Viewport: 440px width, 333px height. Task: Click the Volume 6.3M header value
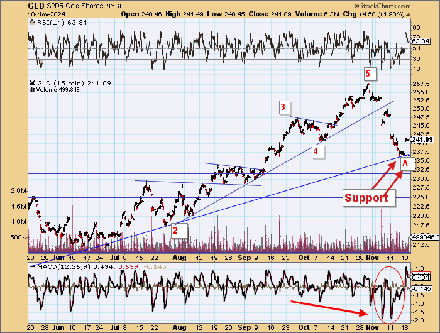click(x=317, y=14)
